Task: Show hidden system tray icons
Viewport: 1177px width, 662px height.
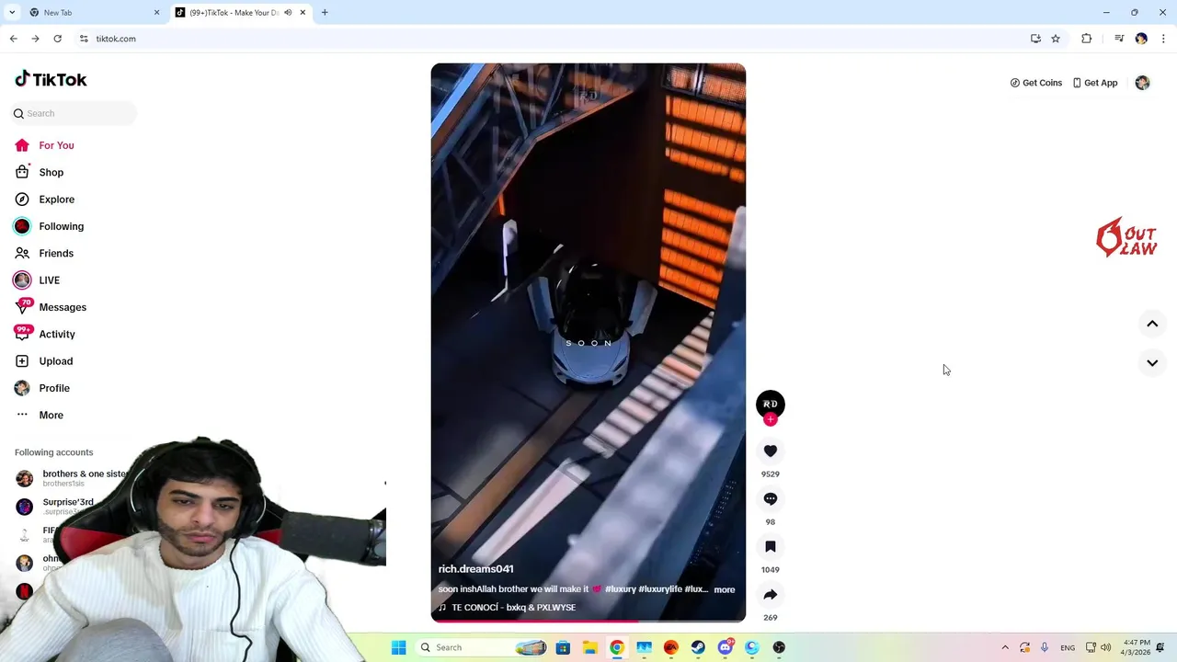Action: [x=1005, y=647]
